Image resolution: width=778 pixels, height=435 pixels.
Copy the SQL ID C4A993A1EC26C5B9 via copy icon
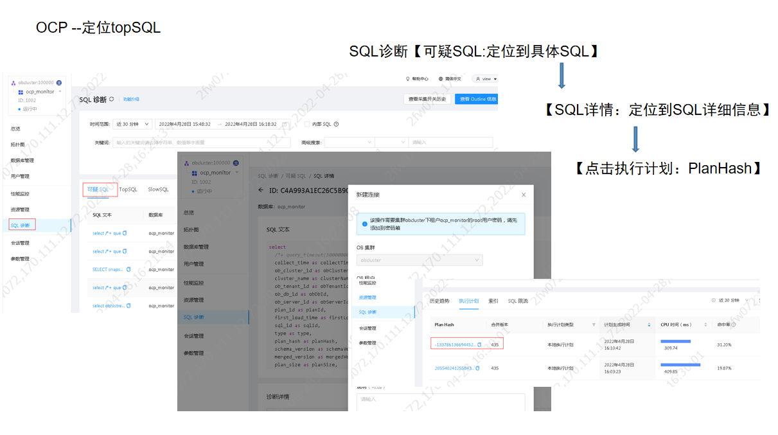pos(350,189)
